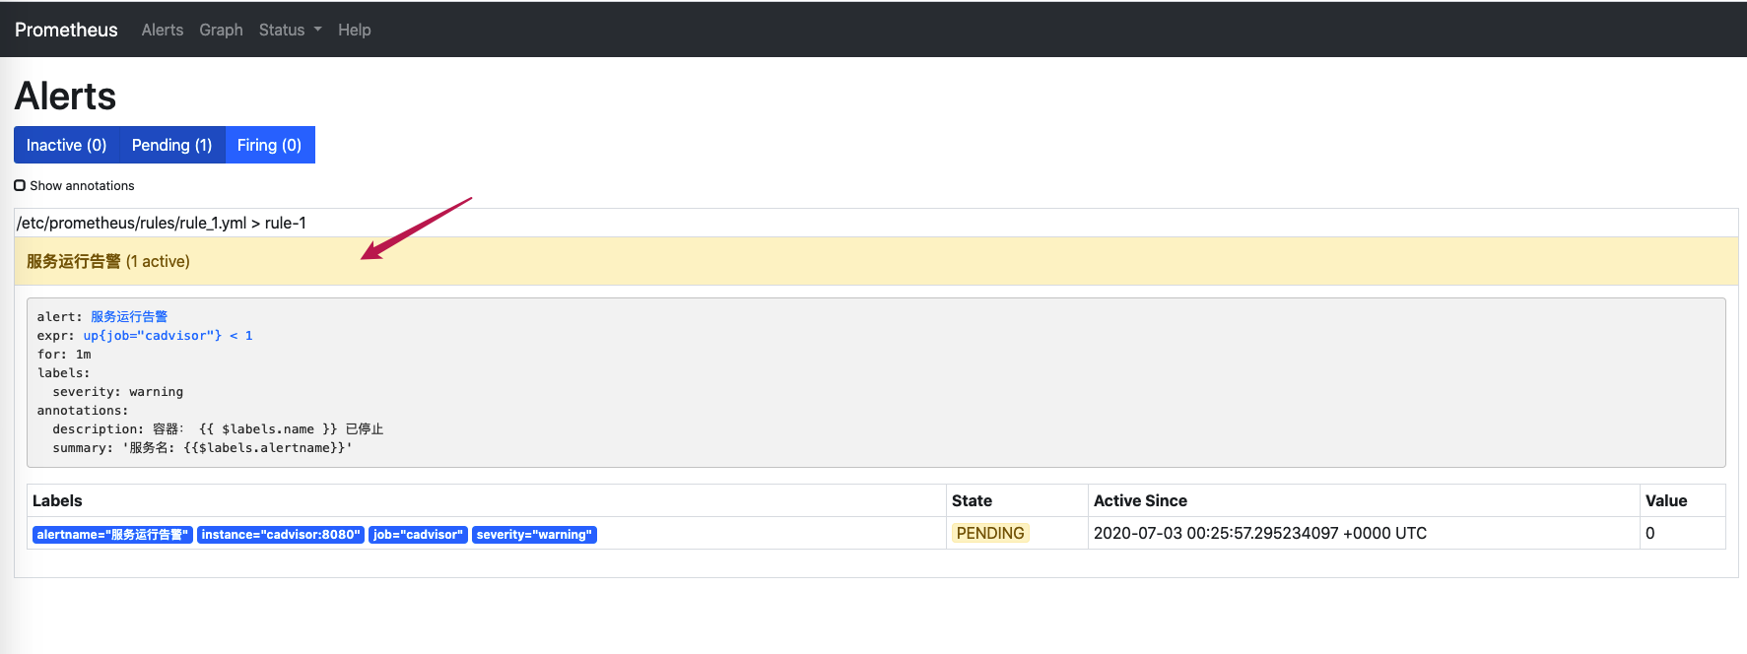The image size is (1747, 654).
Task: Collapse the 服务运行告警 (1 active) alert row
Action: (876, 261)
